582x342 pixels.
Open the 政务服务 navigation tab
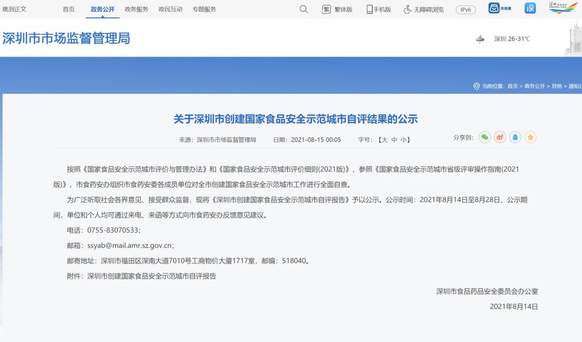tap(136, 9)
